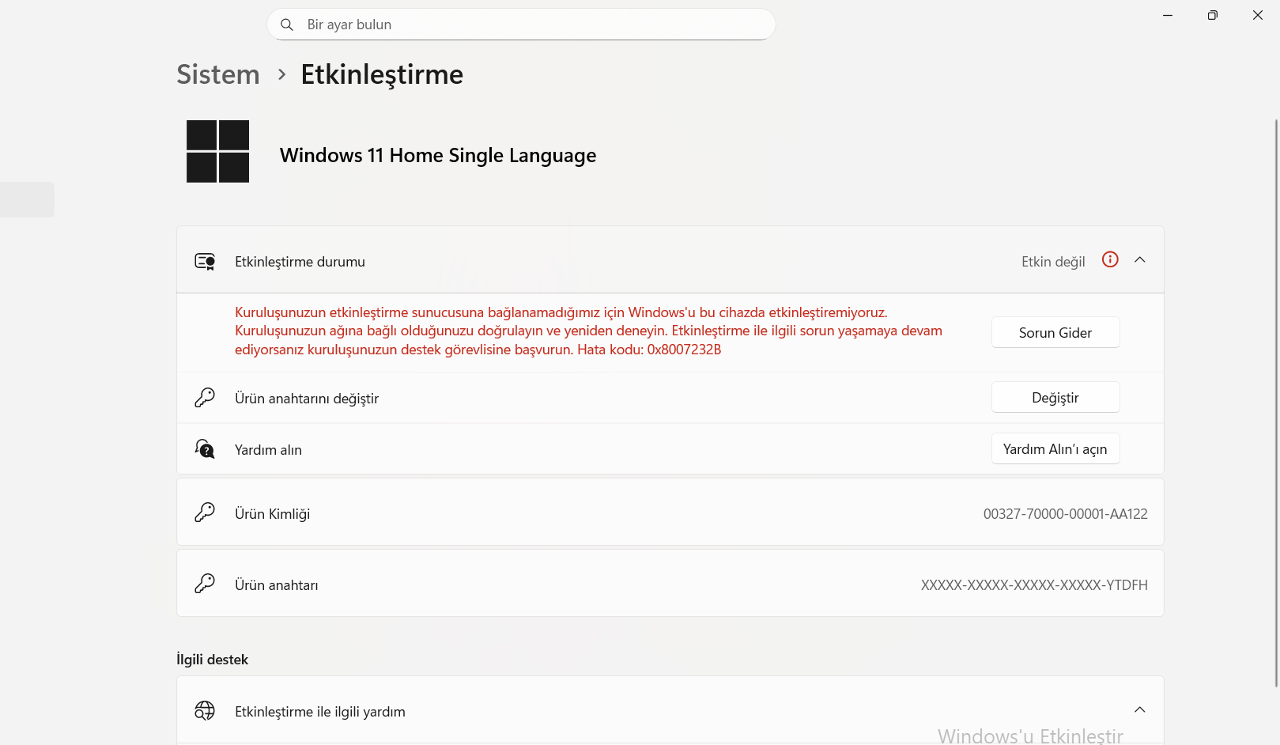Collapse the Etkinleştirme ile ilgili yardım section

[x=1140, y=709]
